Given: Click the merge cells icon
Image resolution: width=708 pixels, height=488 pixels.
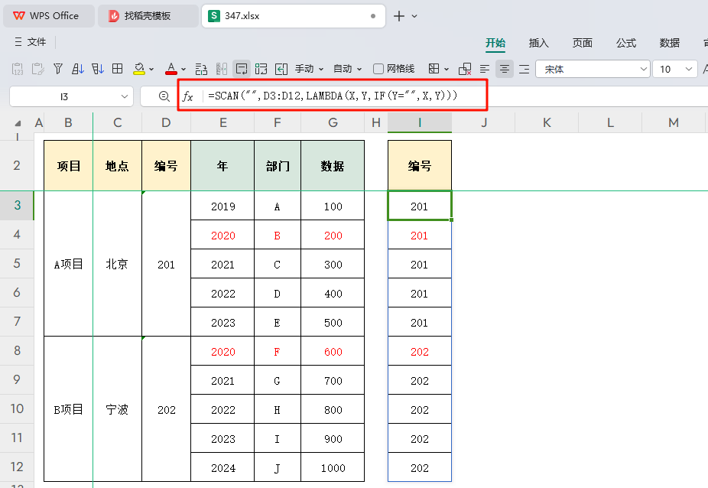Looking at the screenshot, I should (x=261, y=69).
